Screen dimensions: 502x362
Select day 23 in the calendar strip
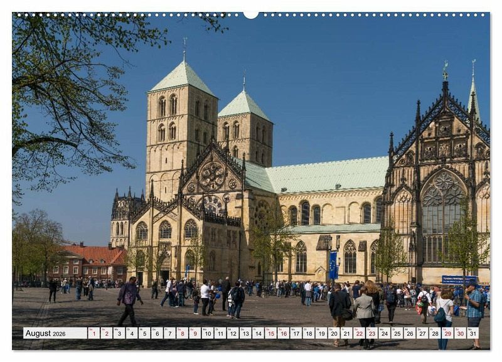pyautogui.click(x=371, y=333)
